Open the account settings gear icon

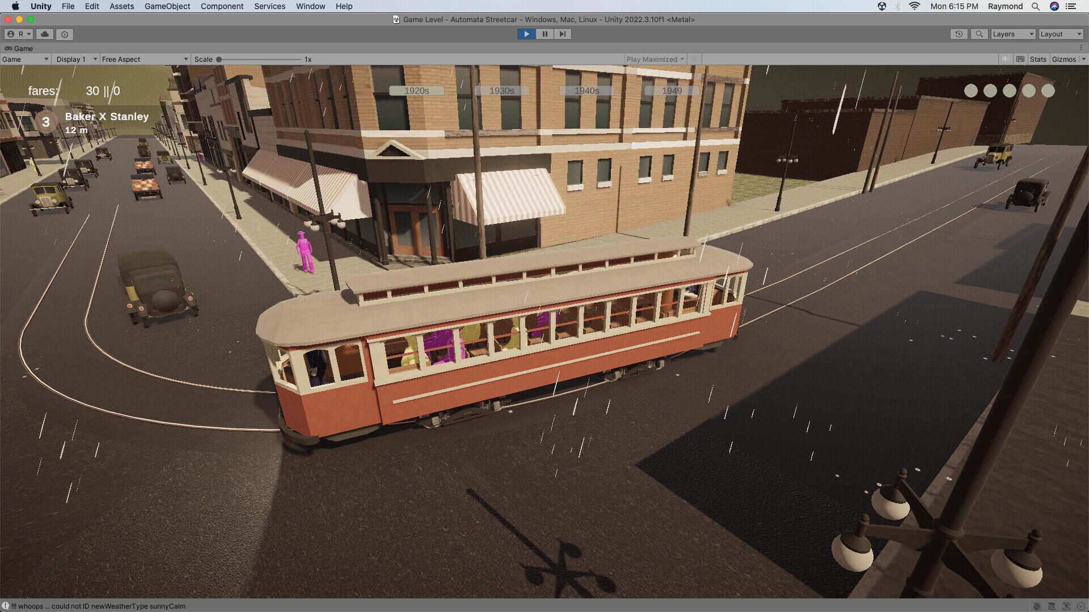tap(64, 34)
